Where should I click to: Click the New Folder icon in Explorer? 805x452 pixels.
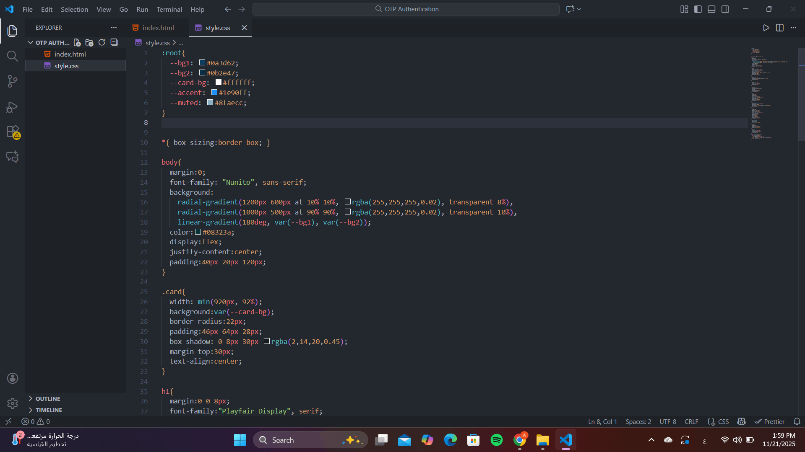(x=89, y=43)
